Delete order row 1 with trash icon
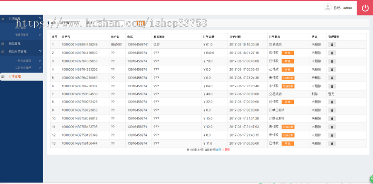Screen dimensions: 373x184 pos(332,45)
